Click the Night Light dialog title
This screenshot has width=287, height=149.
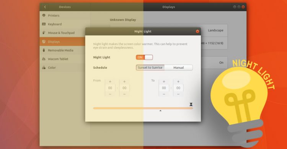tap(143, 31)
